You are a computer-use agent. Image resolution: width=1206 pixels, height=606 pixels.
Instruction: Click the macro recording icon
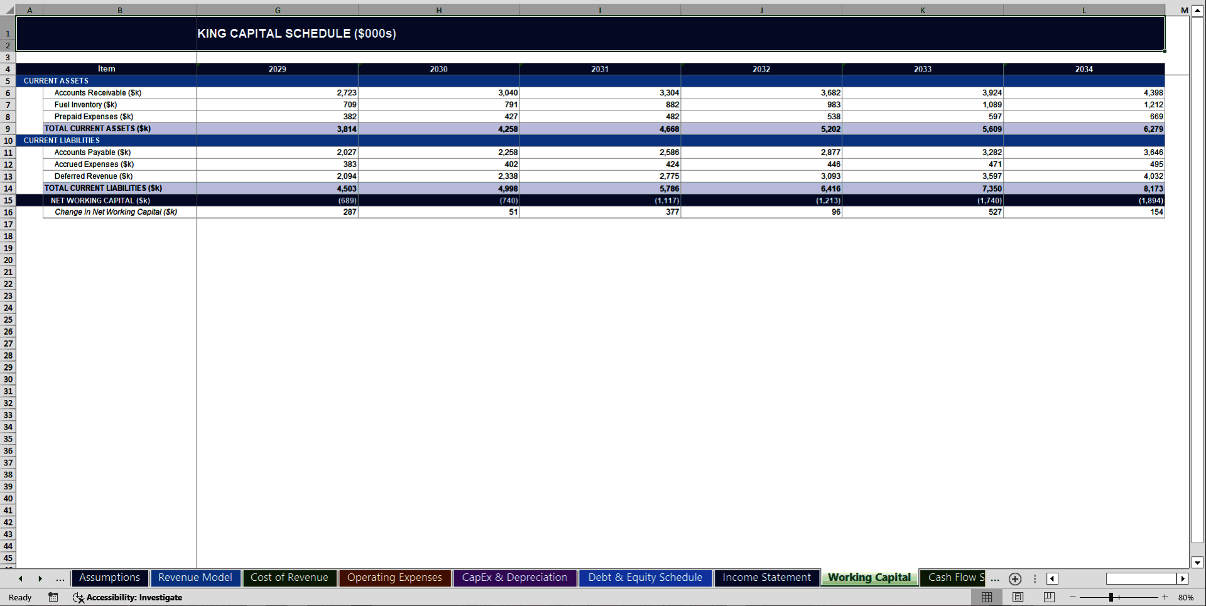[x=53, y=597]
